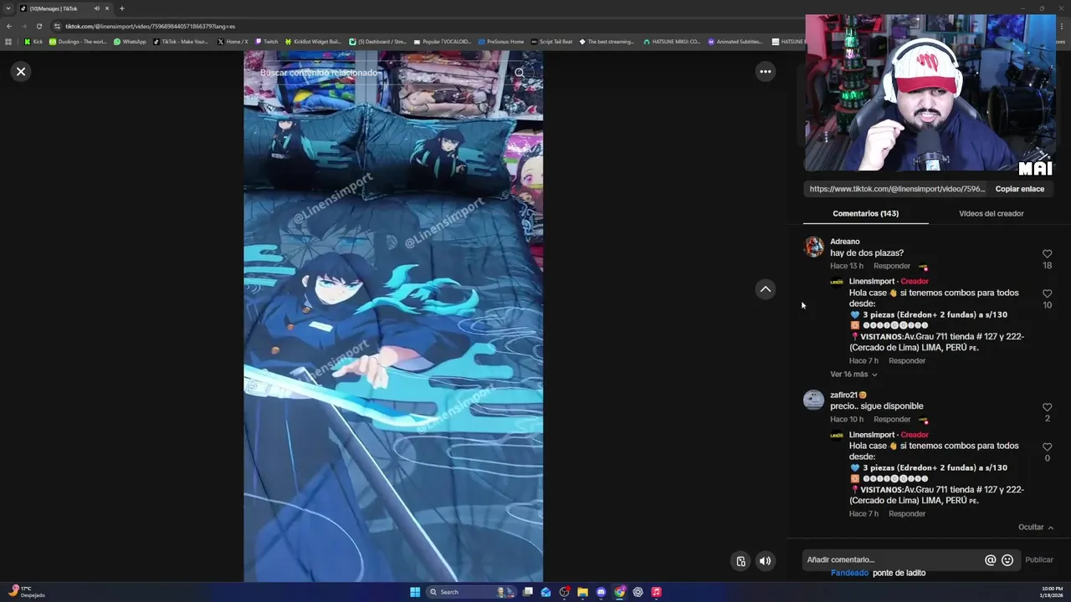The image size is (1071, 602).
Task: Open the Popular VOCALOID bookmark
Action: pos(443,41)
